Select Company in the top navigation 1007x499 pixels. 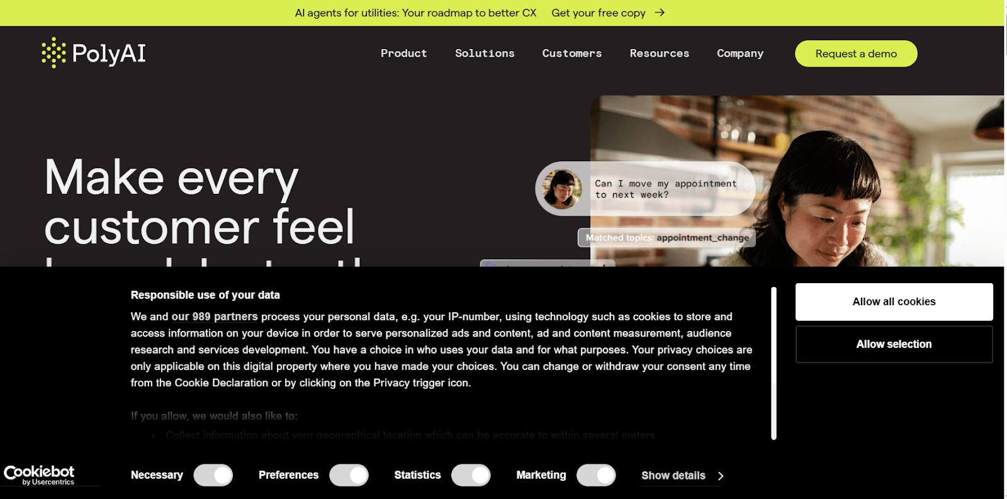tap(740, 53)
